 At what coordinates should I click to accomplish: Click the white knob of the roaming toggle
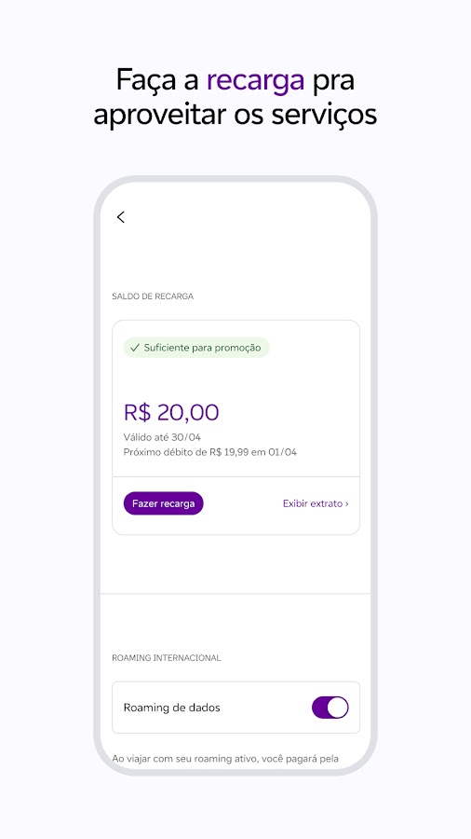[338, 708]
